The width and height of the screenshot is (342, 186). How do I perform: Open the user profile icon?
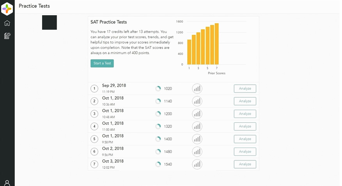coord(7,182)
